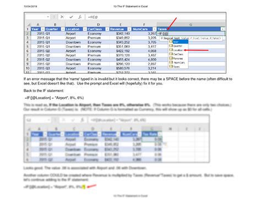Select column B header in upper sheet
The width and height of the screenshot is (261, 202).
coord(55,25)
